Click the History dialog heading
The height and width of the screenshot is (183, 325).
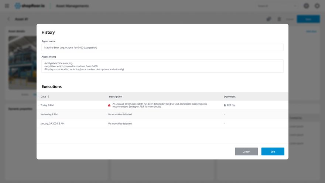48,32
